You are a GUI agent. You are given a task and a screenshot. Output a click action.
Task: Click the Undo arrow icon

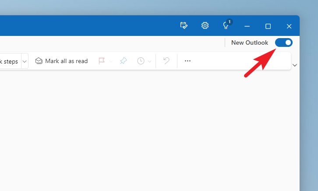166,60
